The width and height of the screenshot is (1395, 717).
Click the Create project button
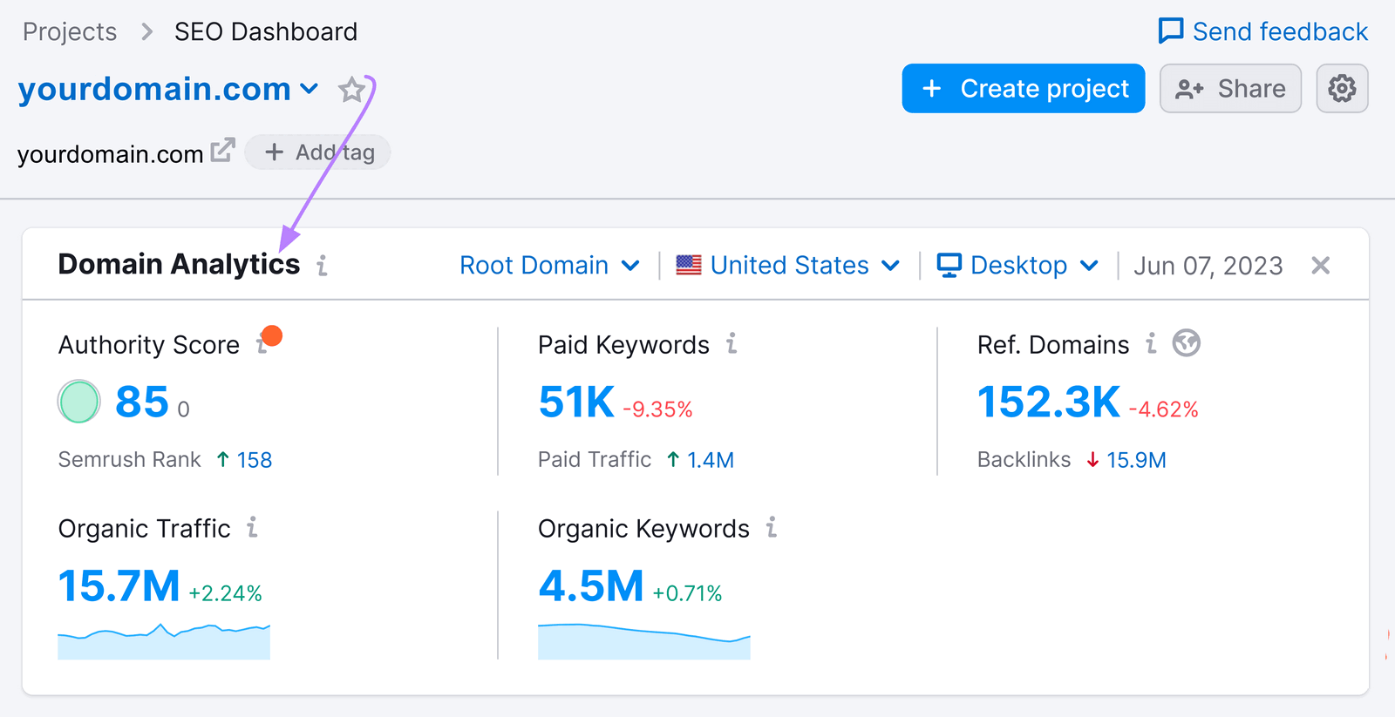[1023, 89]
